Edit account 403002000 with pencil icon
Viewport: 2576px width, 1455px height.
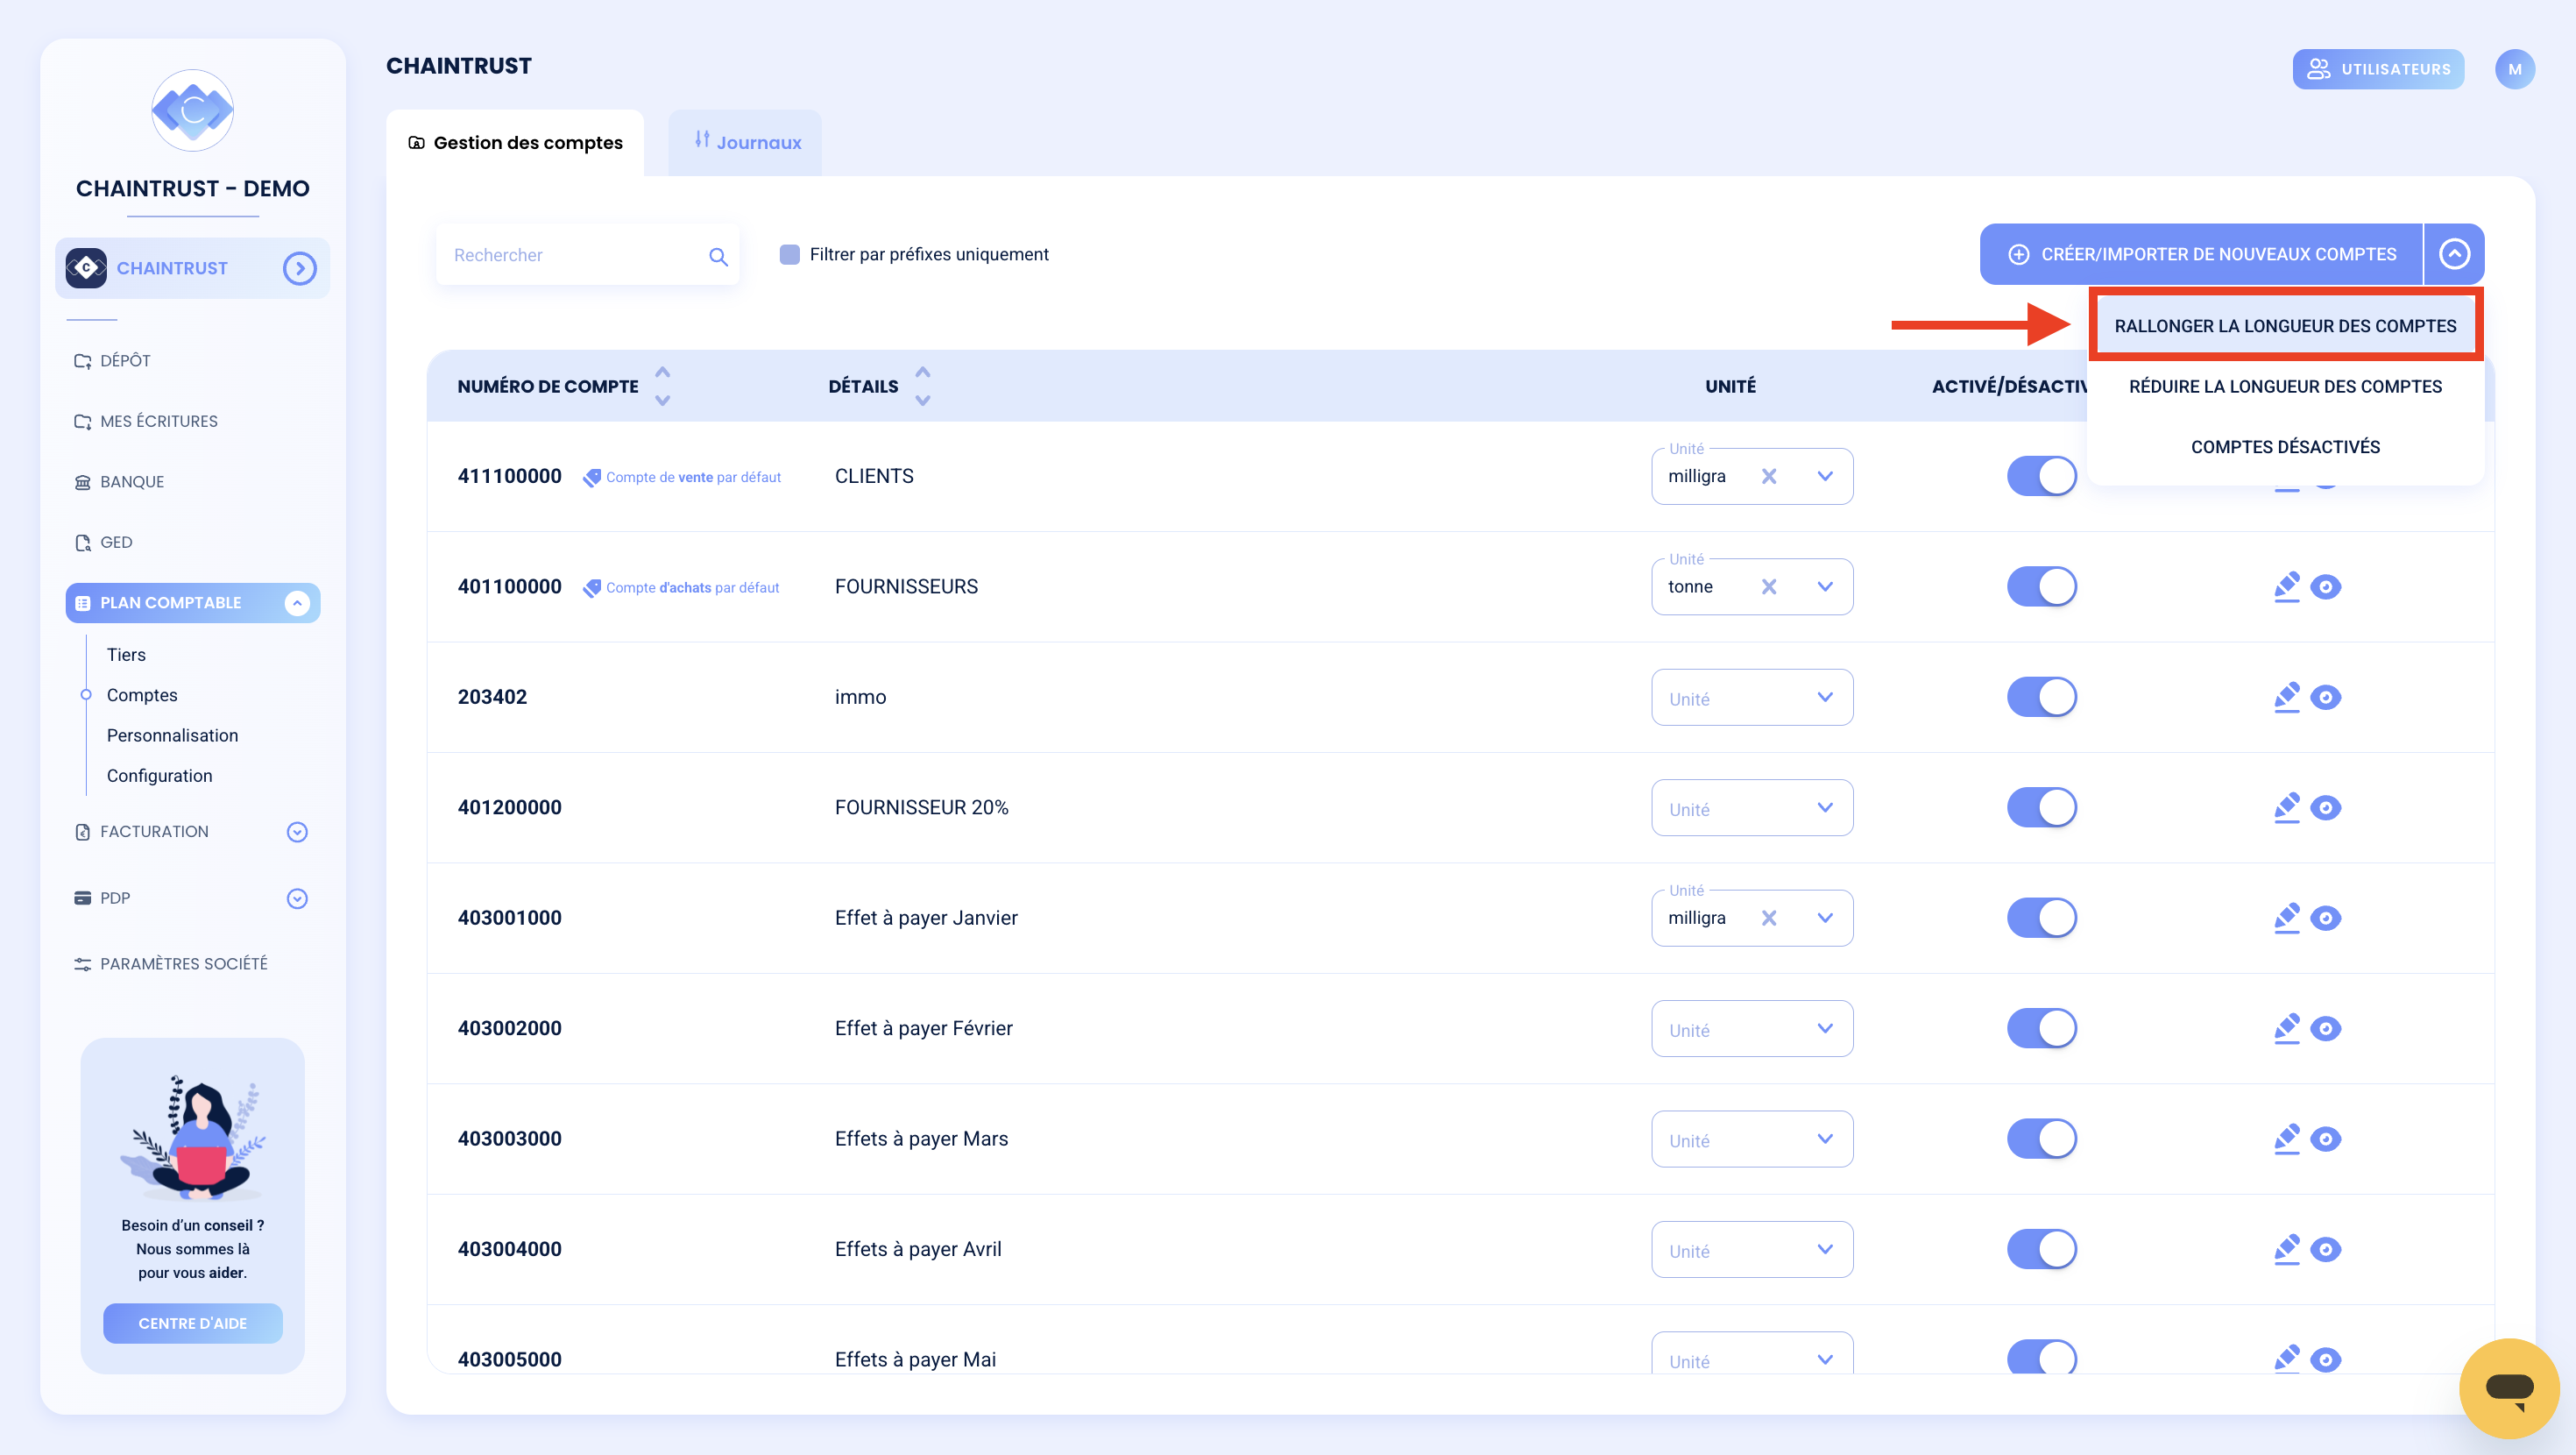point(2286,1028)
